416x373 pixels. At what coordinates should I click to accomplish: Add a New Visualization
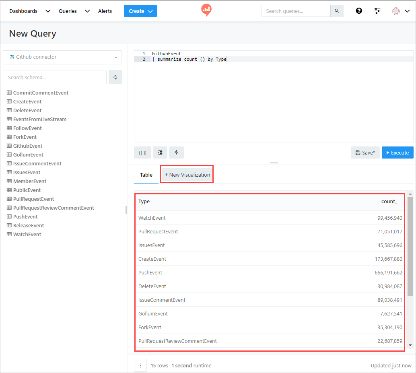(x=187, y=175)
